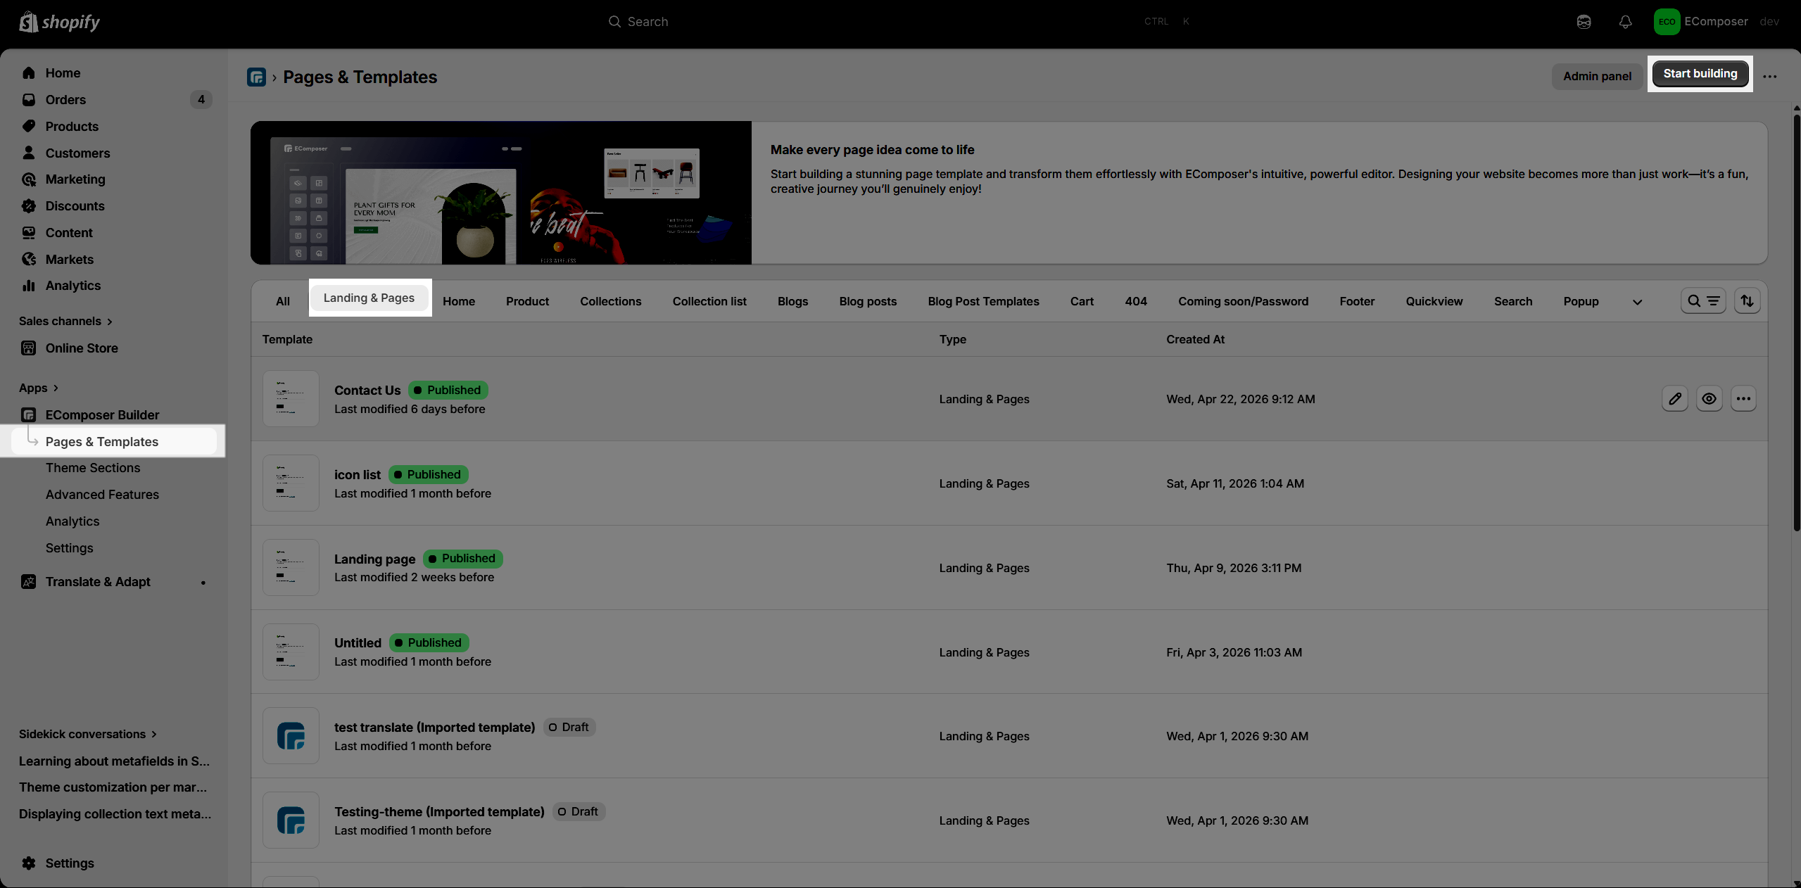This screenshot has width=1801, height=888.
Task: Switch to the Blog posts tab
Action: pyautogui.click(x=868, y=301)
